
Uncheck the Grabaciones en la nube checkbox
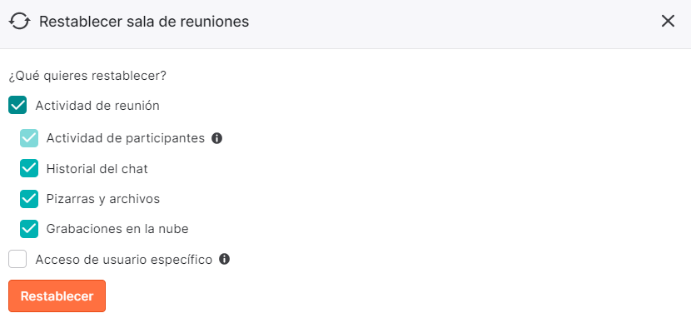point(29,229)
